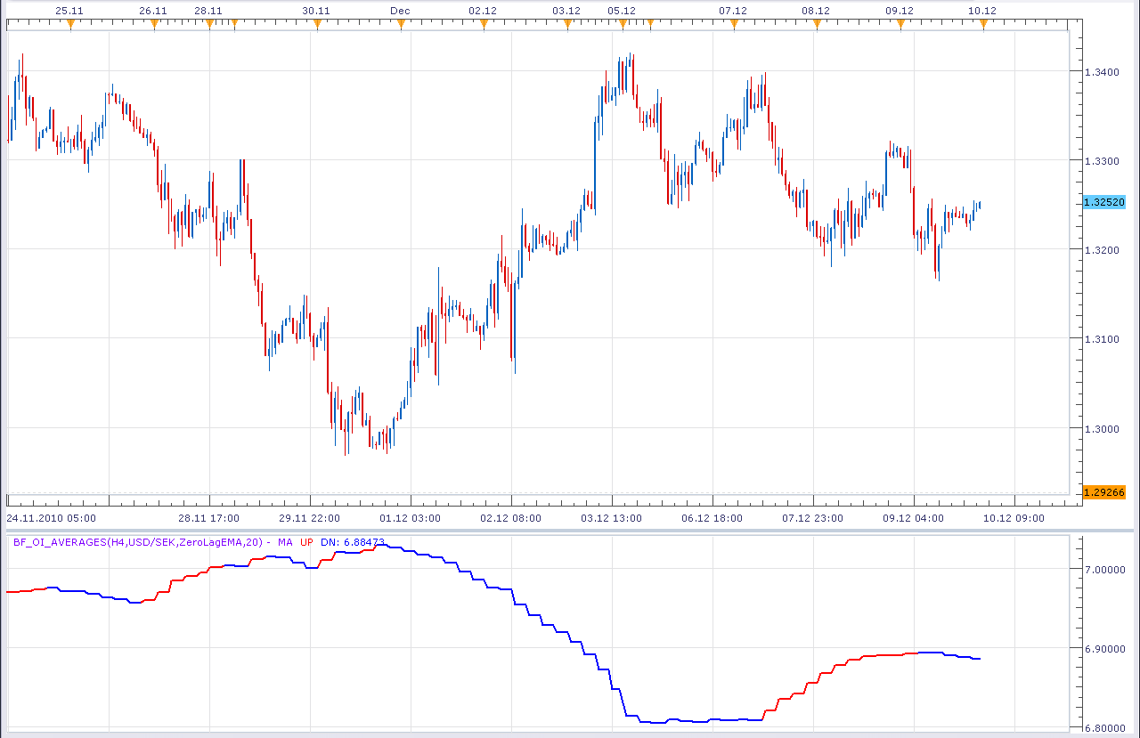The height and width of the screenshot is (738, 1140).
Task: Click the Dec month marker triangle
Action: click(x=400, y=24)
